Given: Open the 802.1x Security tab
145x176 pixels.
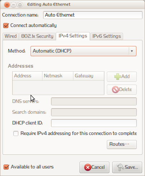Looking at the screenshot, I should (x=37, y=36).
